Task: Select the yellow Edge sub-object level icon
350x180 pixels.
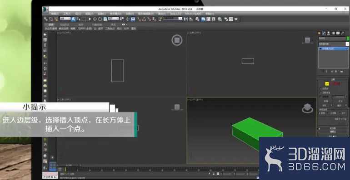Action: click(327, 84)
